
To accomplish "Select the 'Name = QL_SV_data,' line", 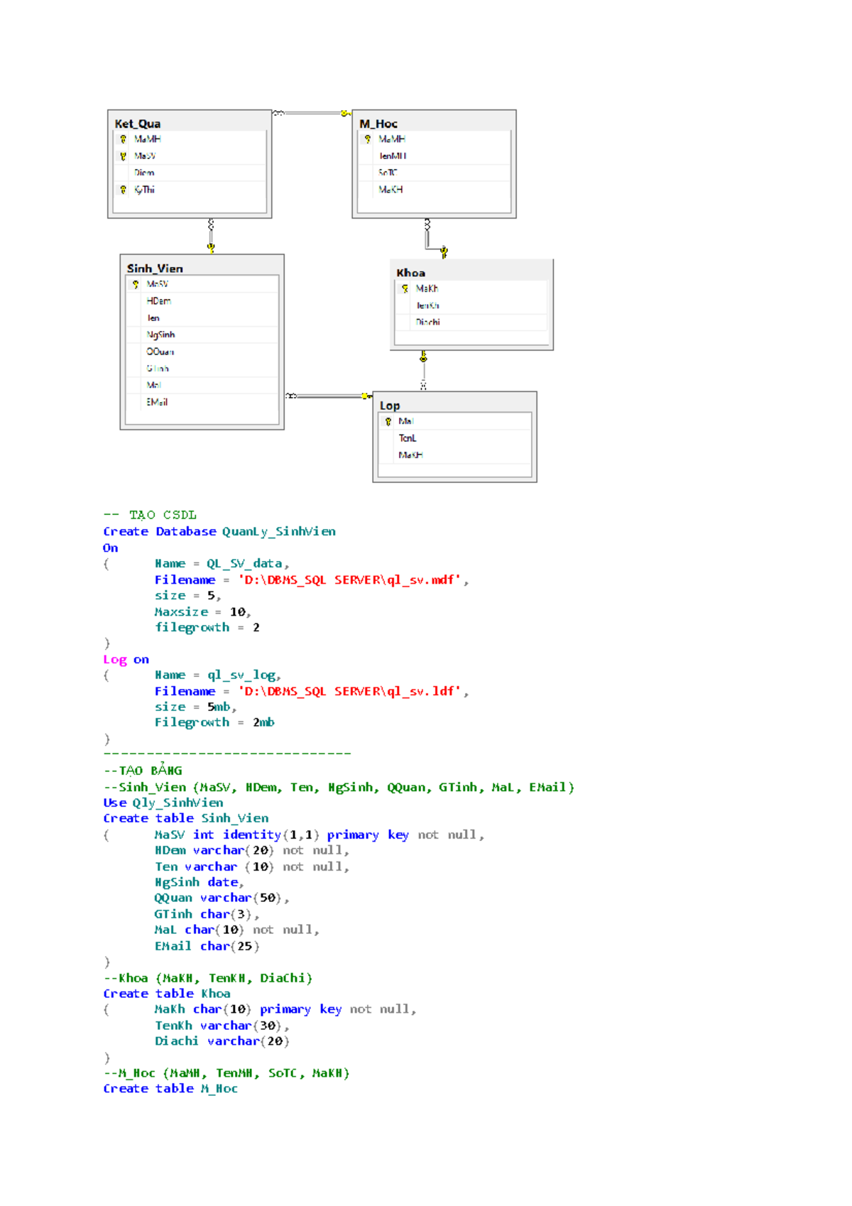I will click(x=222, y=563).
